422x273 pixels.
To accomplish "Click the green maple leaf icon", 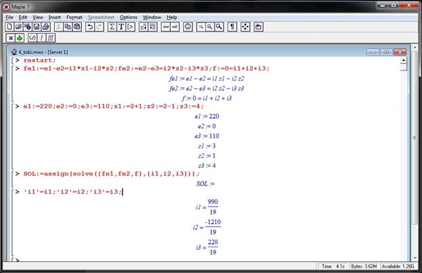I will (20, 38).
